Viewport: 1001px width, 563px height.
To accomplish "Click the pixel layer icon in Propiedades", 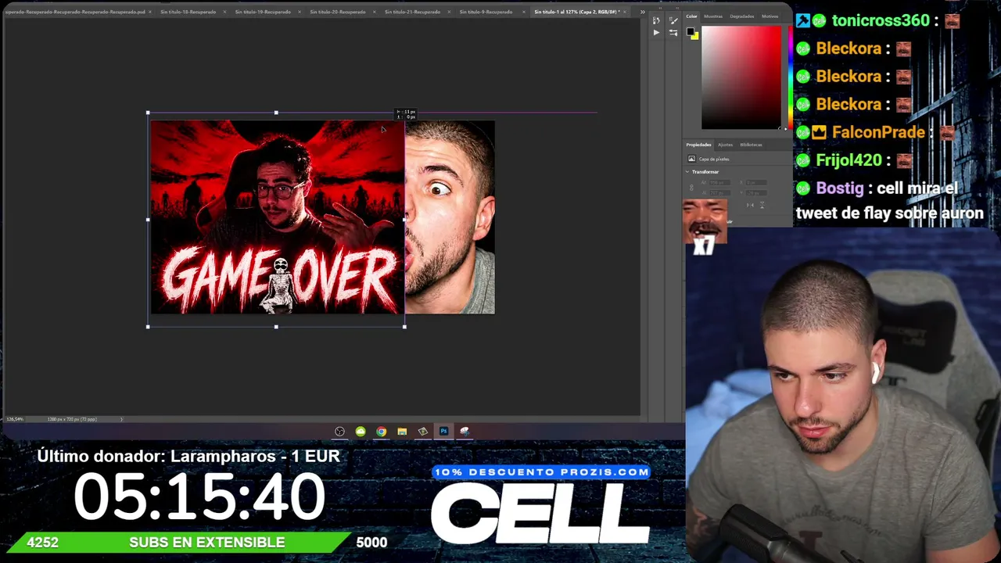I will (691, 159).
